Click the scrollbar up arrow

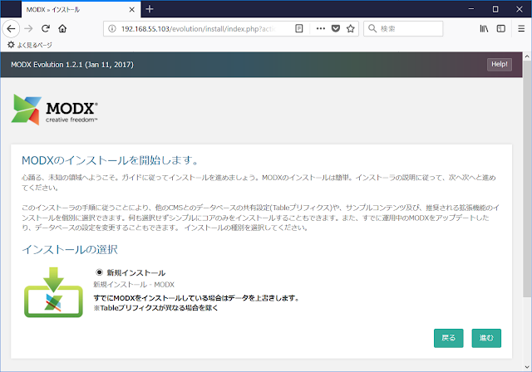[x=527, y=56]
